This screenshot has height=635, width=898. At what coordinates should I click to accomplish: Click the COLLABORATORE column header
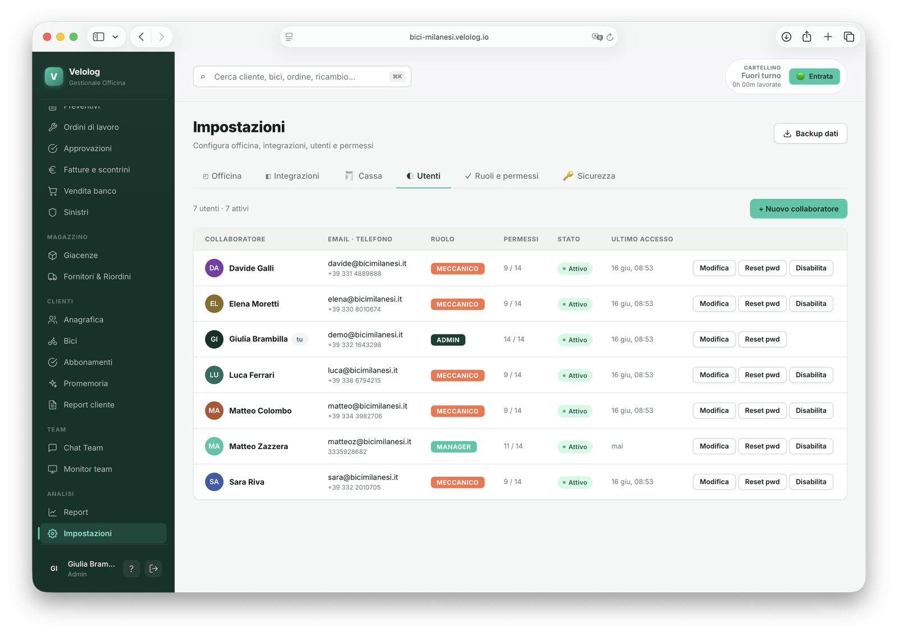click(235, 239)
